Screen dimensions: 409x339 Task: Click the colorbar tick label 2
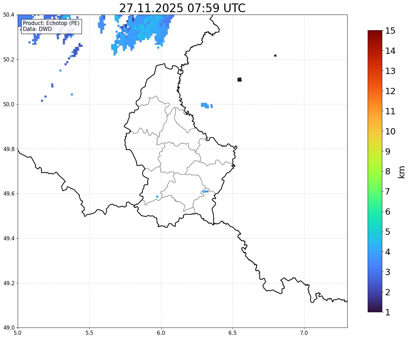tap(388, 292)
